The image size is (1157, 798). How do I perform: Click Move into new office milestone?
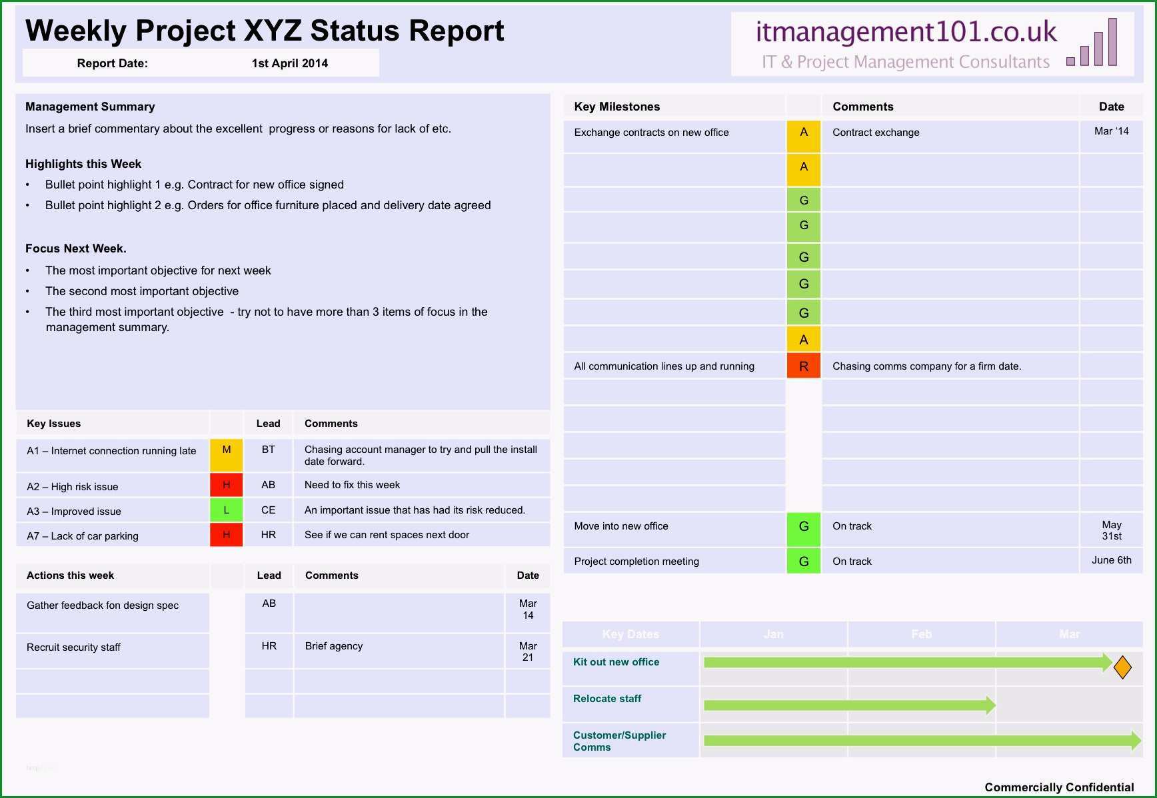tap(621, 526)
